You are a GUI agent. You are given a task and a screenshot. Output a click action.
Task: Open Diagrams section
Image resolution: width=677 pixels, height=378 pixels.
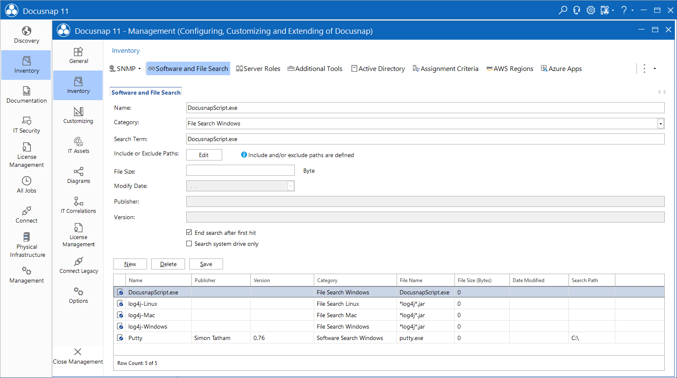78,175
